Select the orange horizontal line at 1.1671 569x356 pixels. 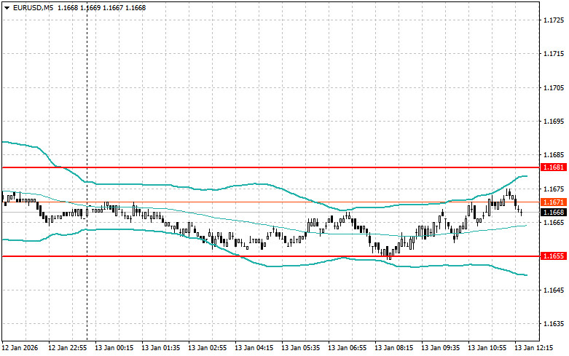pyautogui.click(x=270, y=202)
